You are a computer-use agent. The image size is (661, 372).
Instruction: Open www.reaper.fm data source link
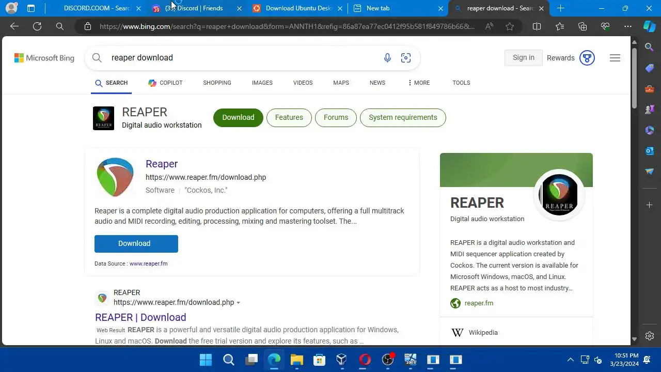coord(148,263)
